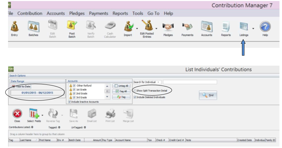Viewport: 282px width, 148px height.
Task: Toggle the 1st Grade account checkbox
Action: tap(74, 90)
